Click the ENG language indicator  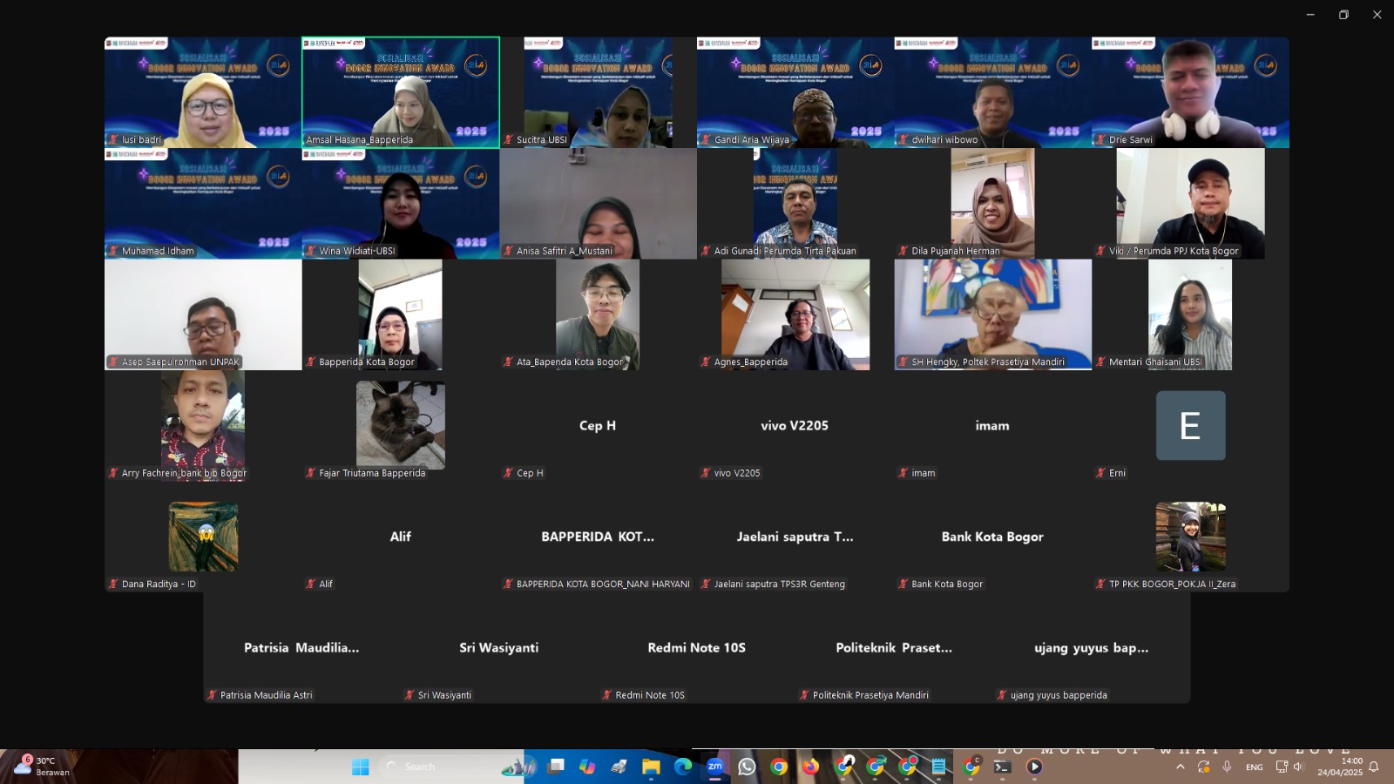click(1255, 767)
